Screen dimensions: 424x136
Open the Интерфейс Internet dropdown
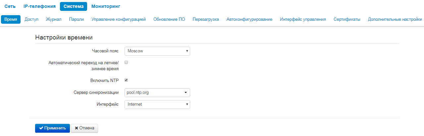coord(157,104)
